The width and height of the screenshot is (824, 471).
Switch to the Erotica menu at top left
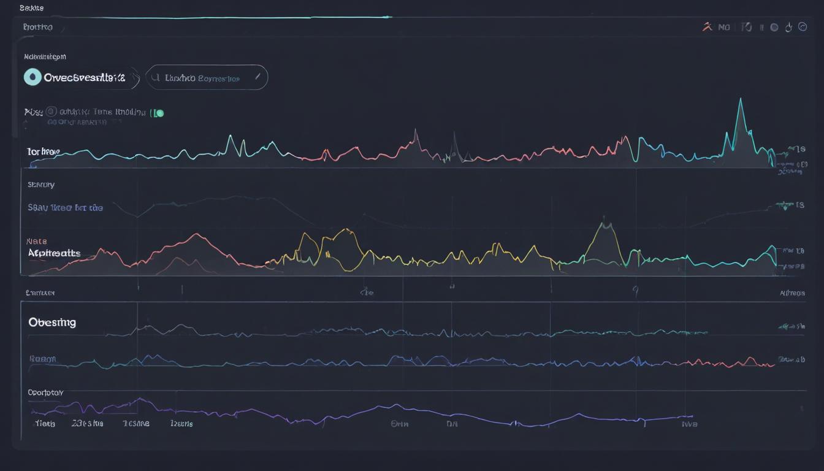tap(37, 27)
